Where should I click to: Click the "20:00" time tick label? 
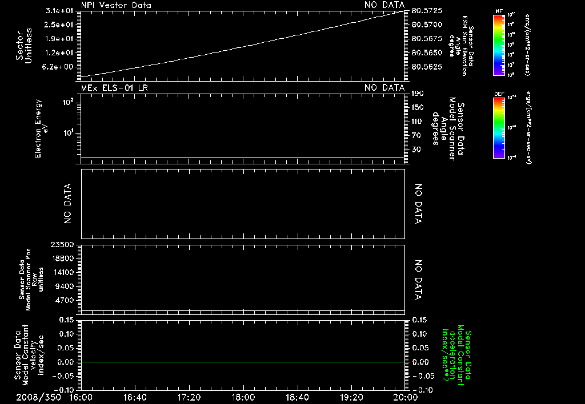406,397
